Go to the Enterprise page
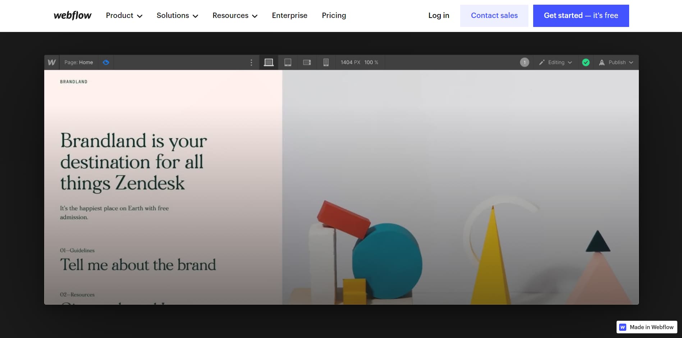The image size is (682, 338). (x=289, y=15)
